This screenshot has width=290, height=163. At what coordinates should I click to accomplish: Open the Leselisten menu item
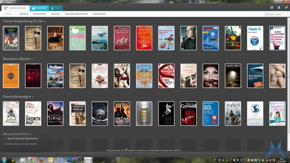click(x=55, y=14)
